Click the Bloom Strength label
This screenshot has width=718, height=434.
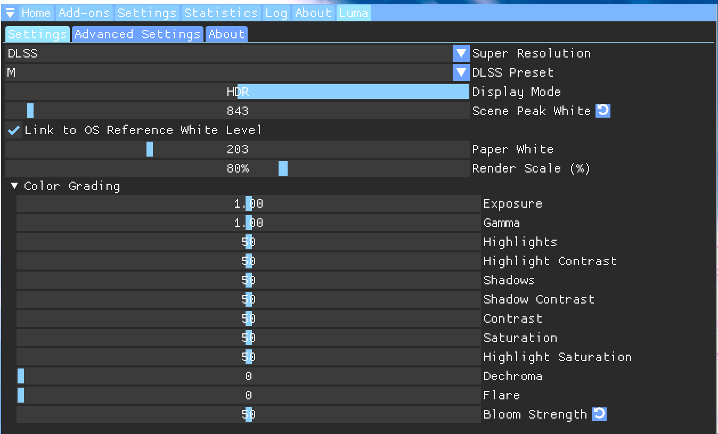coord(535,414)
